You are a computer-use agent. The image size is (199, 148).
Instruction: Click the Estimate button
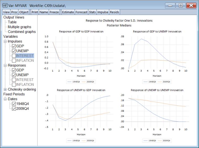tap(68, 12)
